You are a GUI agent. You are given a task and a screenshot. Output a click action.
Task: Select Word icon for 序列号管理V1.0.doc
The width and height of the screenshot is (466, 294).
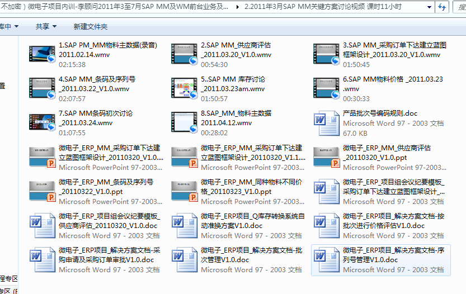(x=326, y=259)
